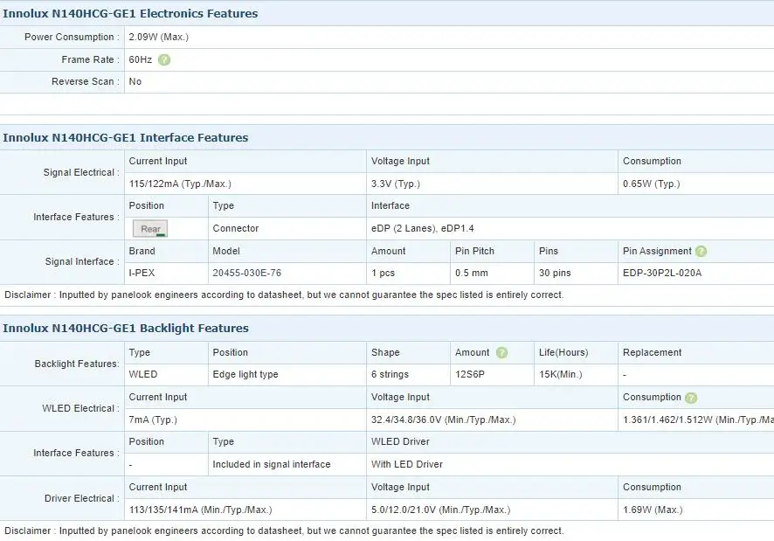Click help icon next to WLED Consumption
774x541 pixels.
click(x=691, y=398)
